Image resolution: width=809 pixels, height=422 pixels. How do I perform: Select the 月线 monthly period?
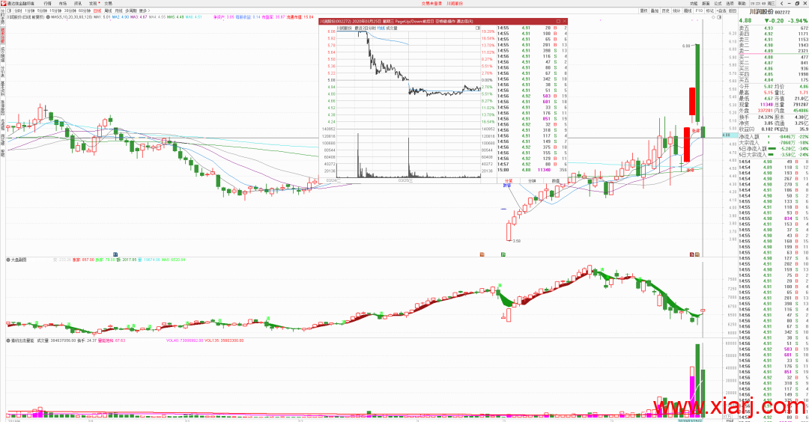pos(118,10)
